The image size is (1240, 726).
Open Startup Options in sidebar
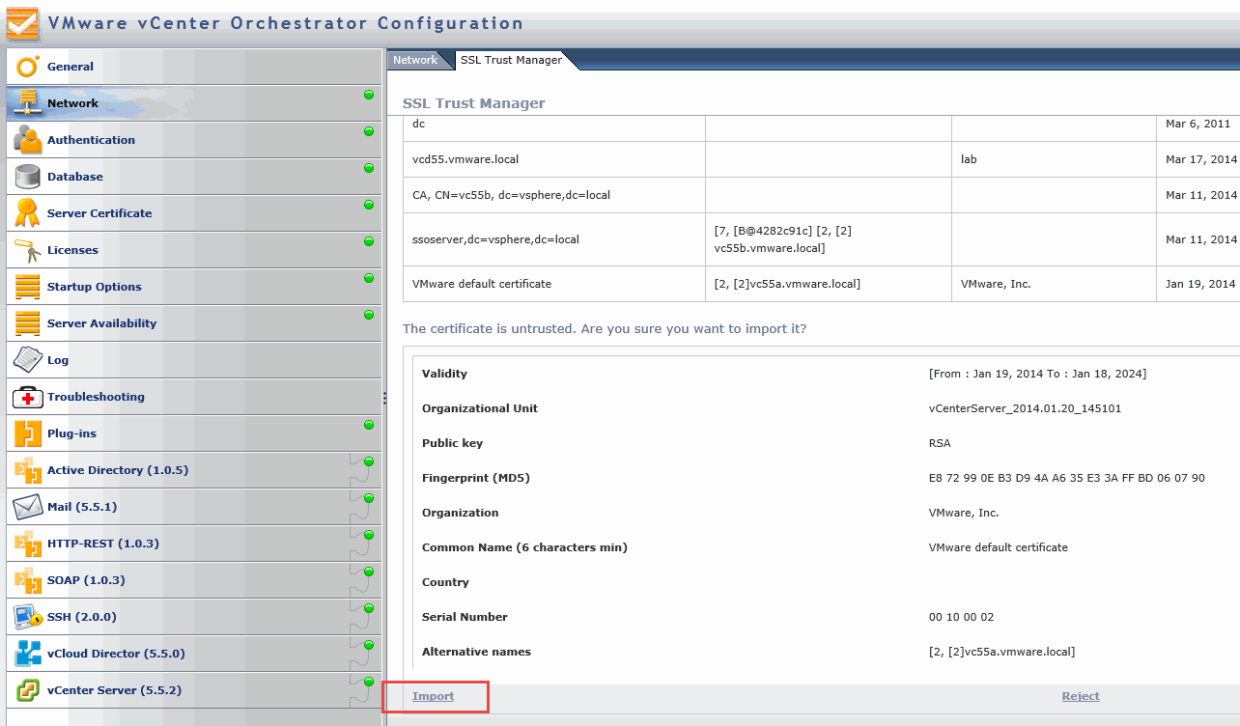click(95, 287)
